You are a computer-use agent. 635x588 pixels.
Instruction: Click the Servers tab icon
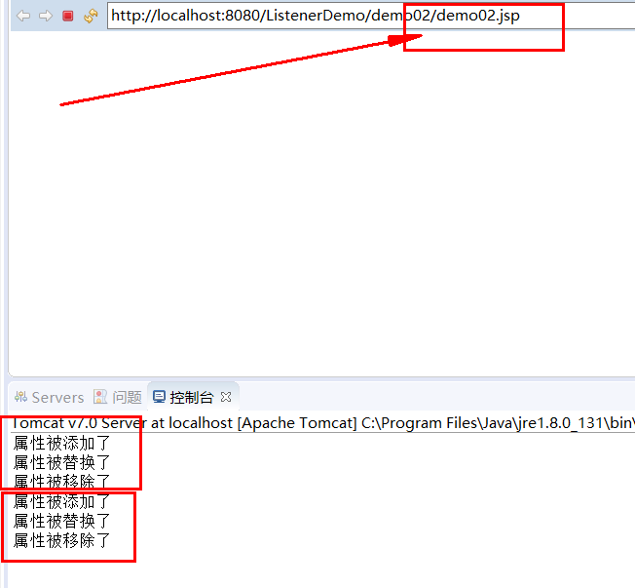coord(20,397)
